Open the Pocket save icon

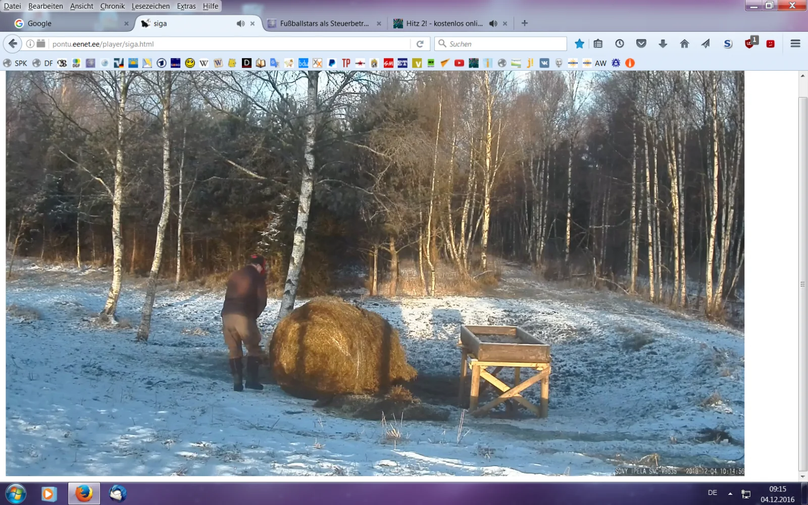tap(641, 44)
